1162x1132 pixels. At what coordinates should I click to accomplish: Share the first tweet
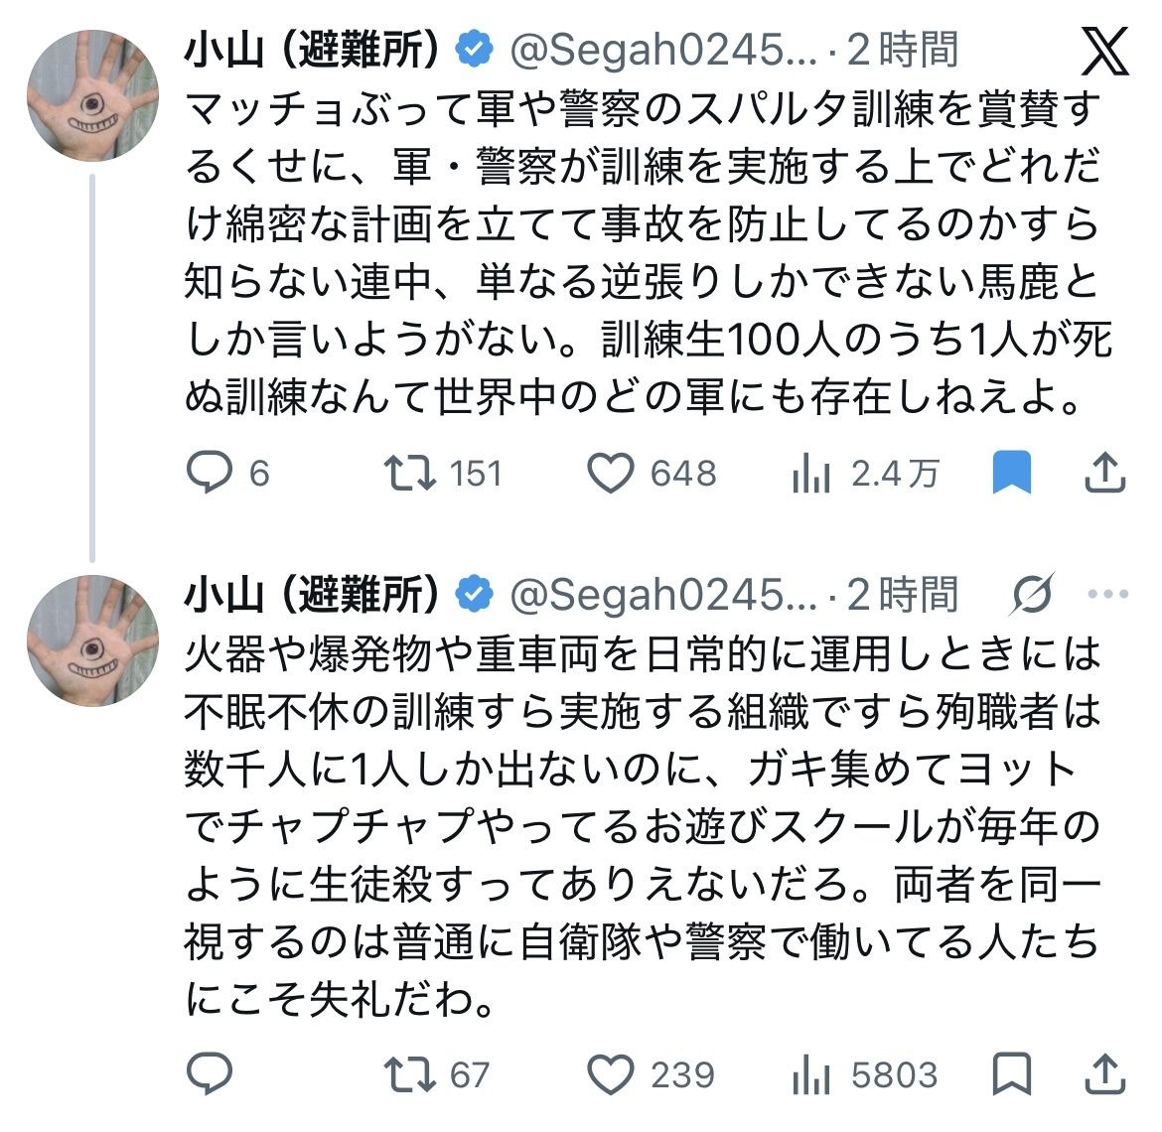(x=1103, y=473)
